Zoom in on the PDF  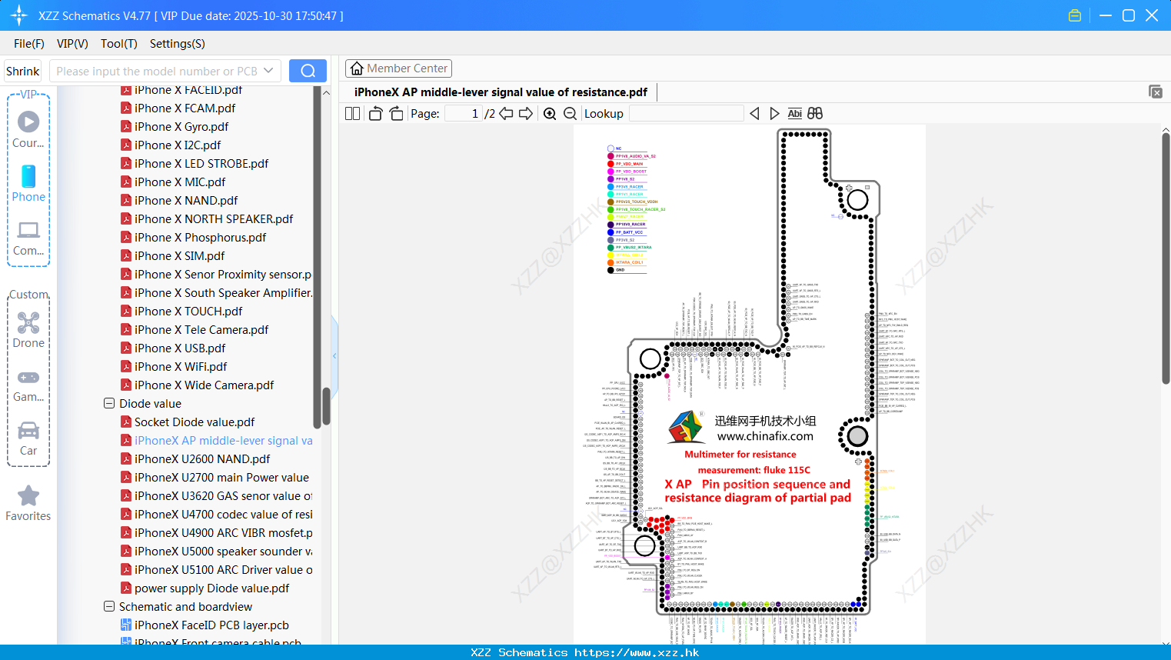[550, 113]
